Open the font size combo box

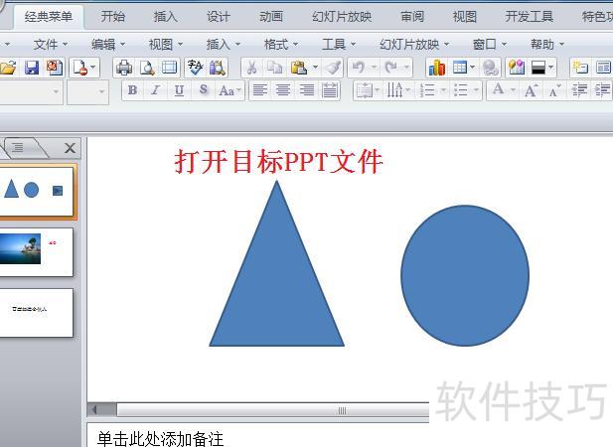pos(87,91)
